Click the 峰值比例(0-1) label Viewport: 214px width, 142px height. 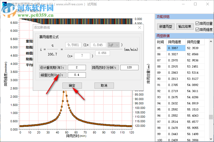[53, 75]
